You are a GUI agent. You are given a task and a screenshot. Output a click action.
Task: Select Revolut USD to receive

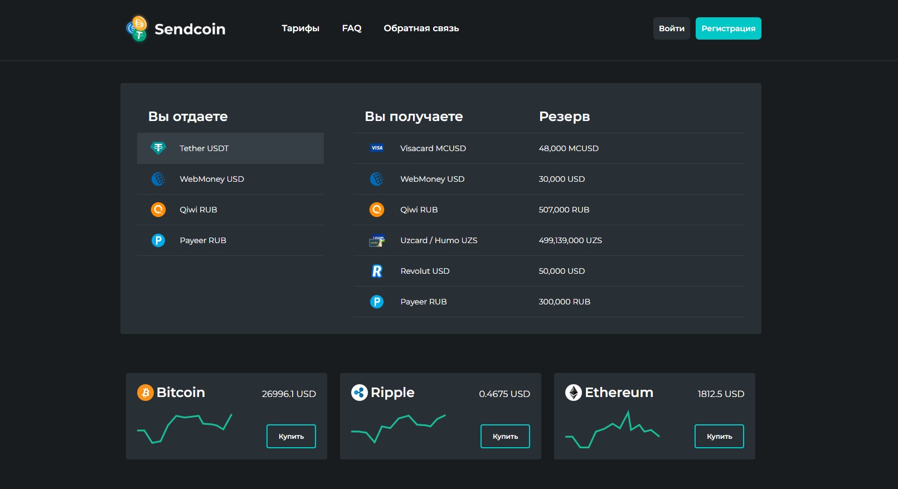[x=549, y=271]
